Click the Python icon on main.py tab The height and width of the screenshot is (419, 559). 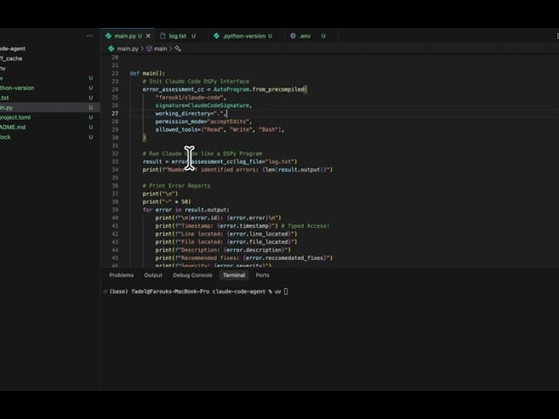[x=109, y=36]
